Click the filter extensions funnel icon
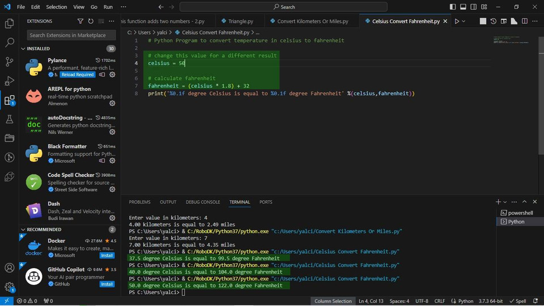 [x=80, y=21]
